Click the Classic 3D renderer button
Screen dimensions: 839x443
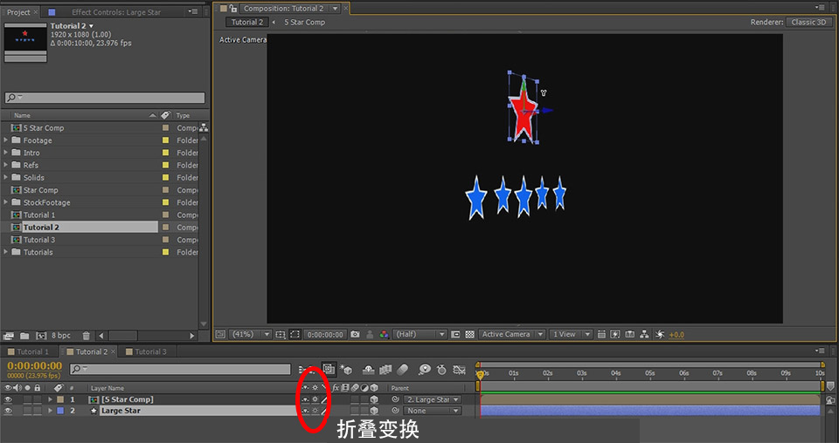808,22
